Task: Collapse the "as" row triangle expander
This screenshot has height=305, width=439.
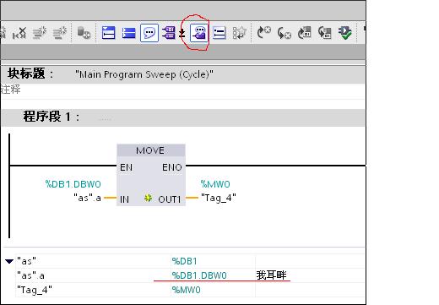Action: 9,262
